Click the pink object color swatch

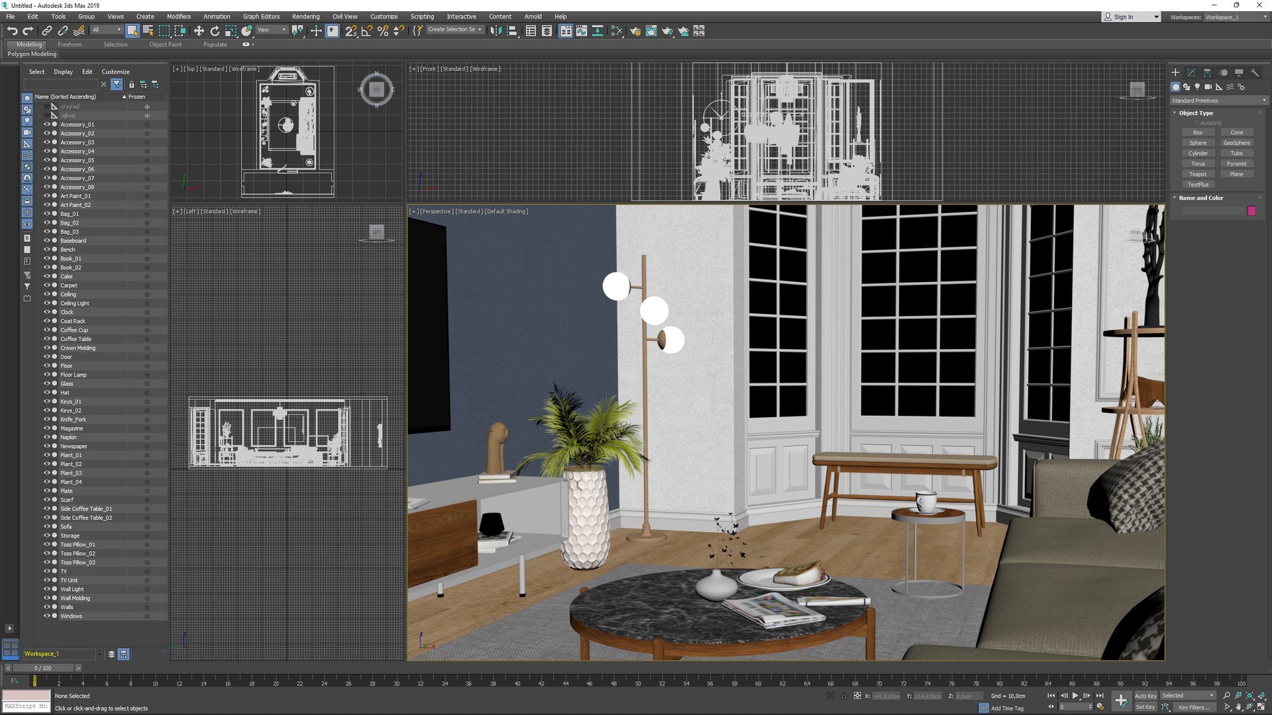pyautogui.click(x=1251, y=211)
